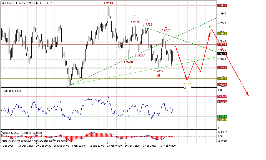Click the RSI(14) 49.0083 indicator label
Viewport: 266px width, 160px height.
click(x=11, y=91)
